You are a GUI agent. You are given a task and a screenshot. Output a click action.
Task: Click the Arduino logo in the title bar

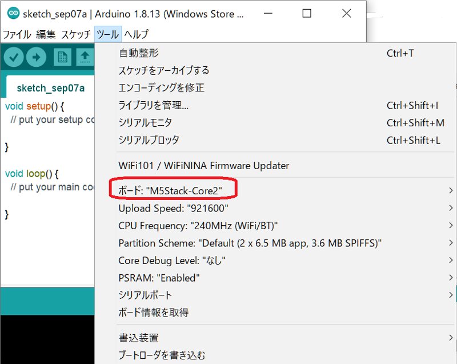pyautogui.click(x=13, y=13)
